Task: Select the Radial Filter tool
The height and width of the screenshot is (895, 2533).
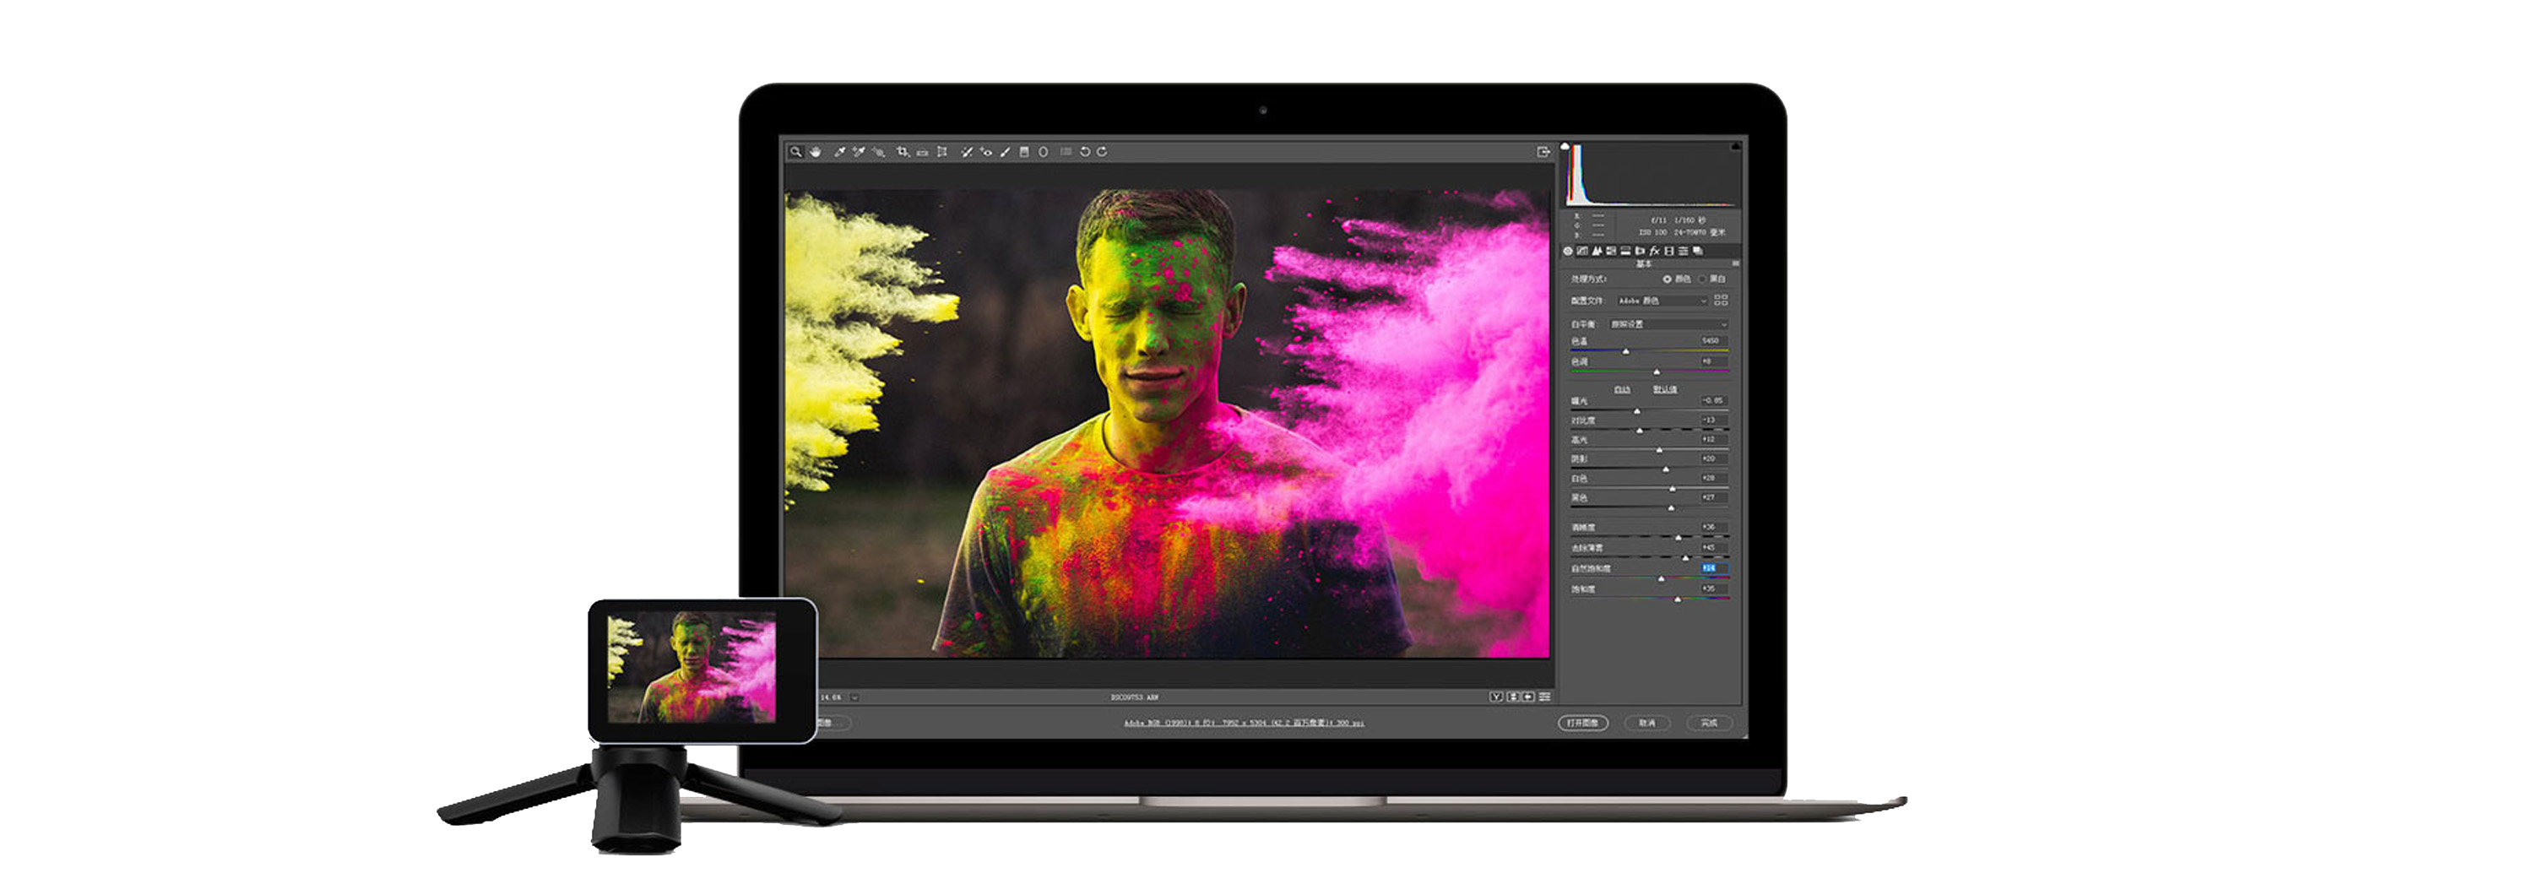Action: tap(1044, 151)
